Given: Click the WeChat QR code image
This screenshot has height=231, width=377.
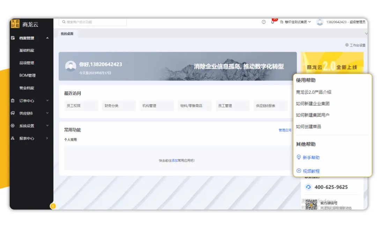Looking at the screenshot, I should coord(311,204).
